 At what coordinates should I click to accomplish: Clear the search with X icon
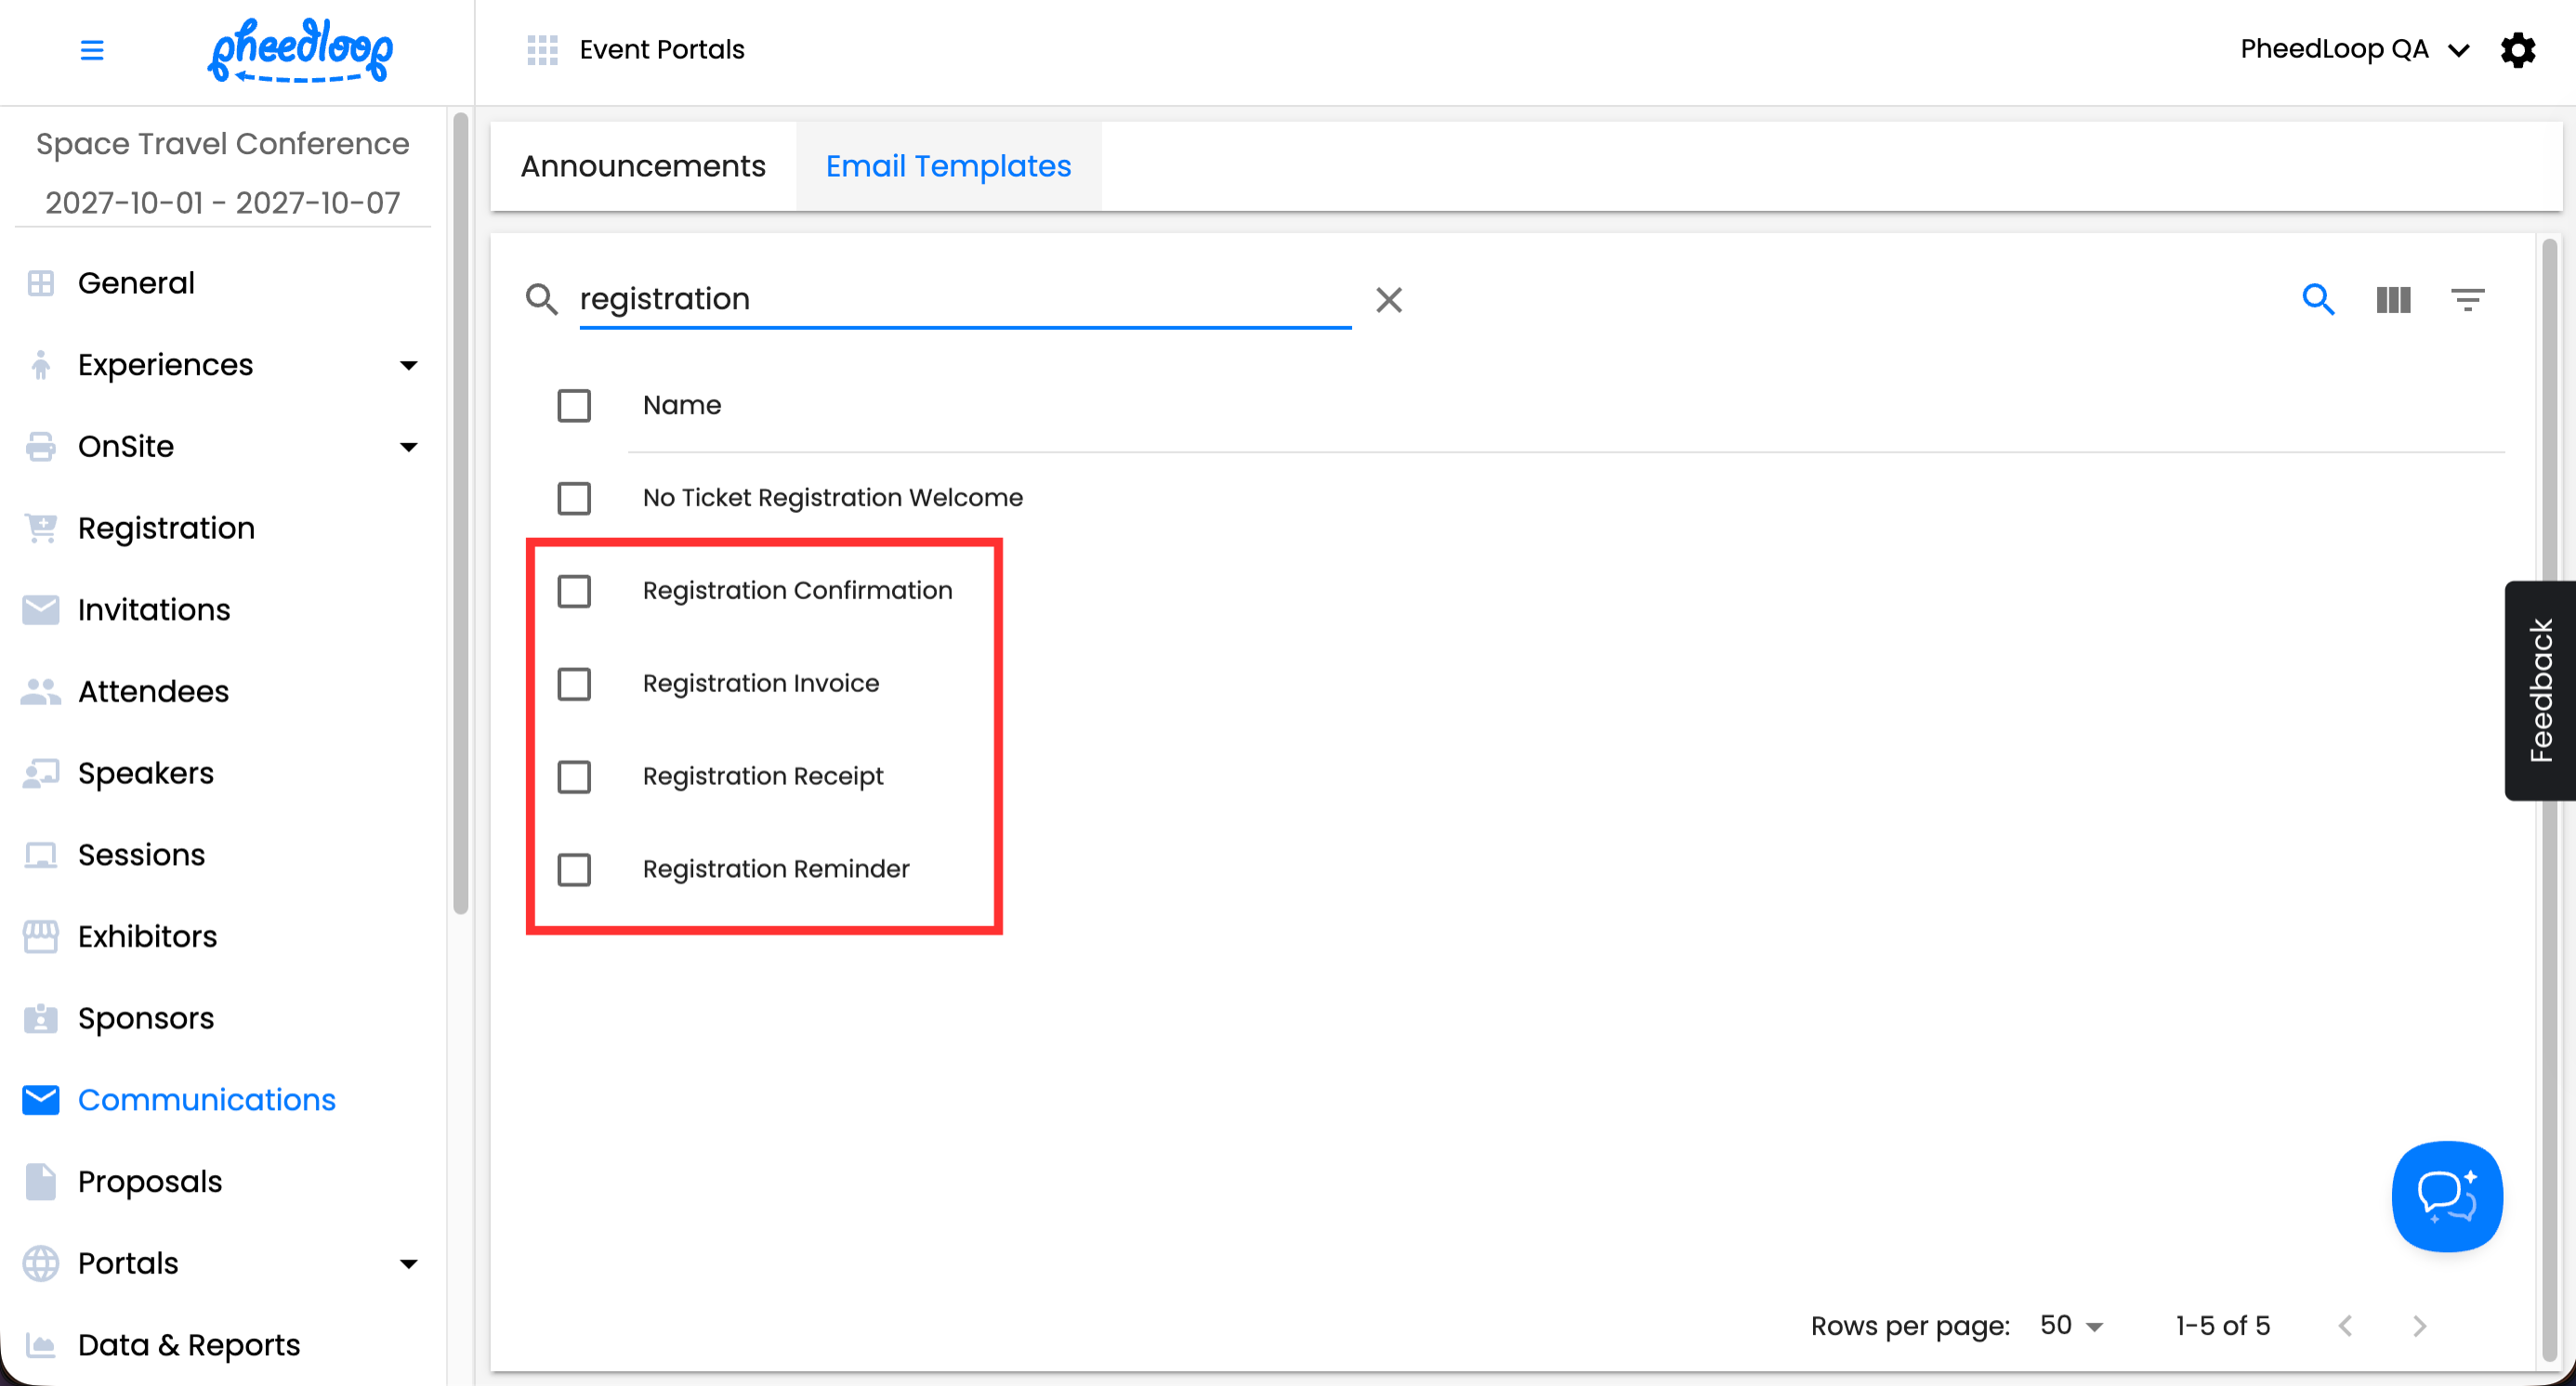[x=1388, y=299]
